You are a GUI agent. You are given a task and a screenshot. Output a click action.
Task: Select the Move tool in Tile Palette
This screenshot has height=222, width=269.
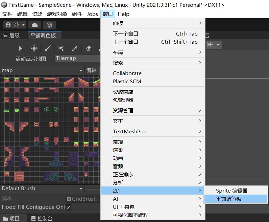click(x=34, y=48)
